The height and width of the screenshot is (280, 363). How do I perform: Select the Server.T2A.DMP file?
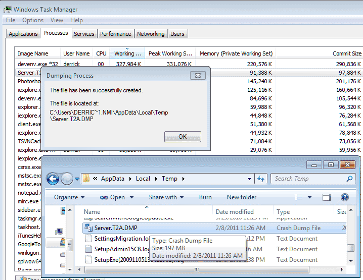coord(214,228)
